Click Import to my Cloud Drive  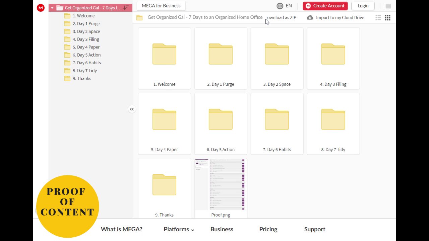(340, 17)
